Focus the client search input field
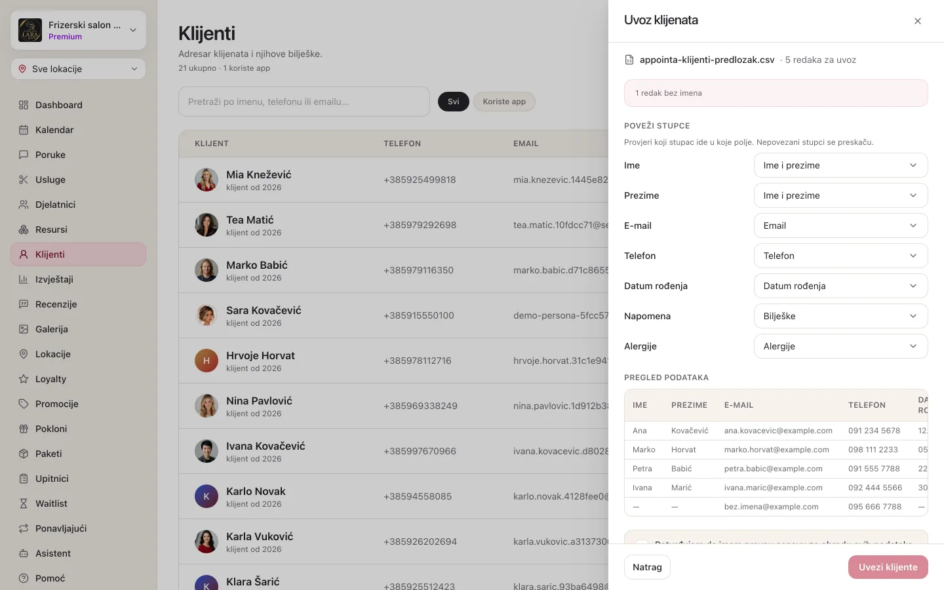 304,102
